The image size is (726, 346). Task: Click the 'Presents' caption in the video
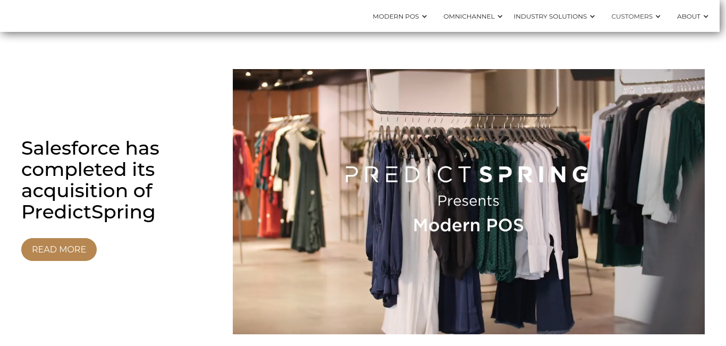pos(468,201)
